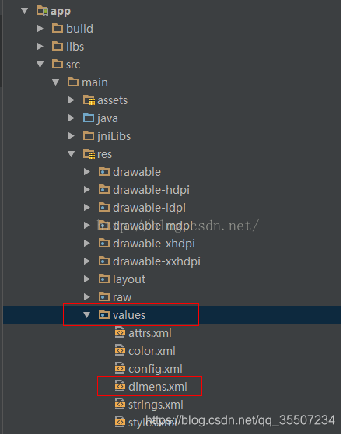Click the drawable folder icon

[x=104, y=171]
